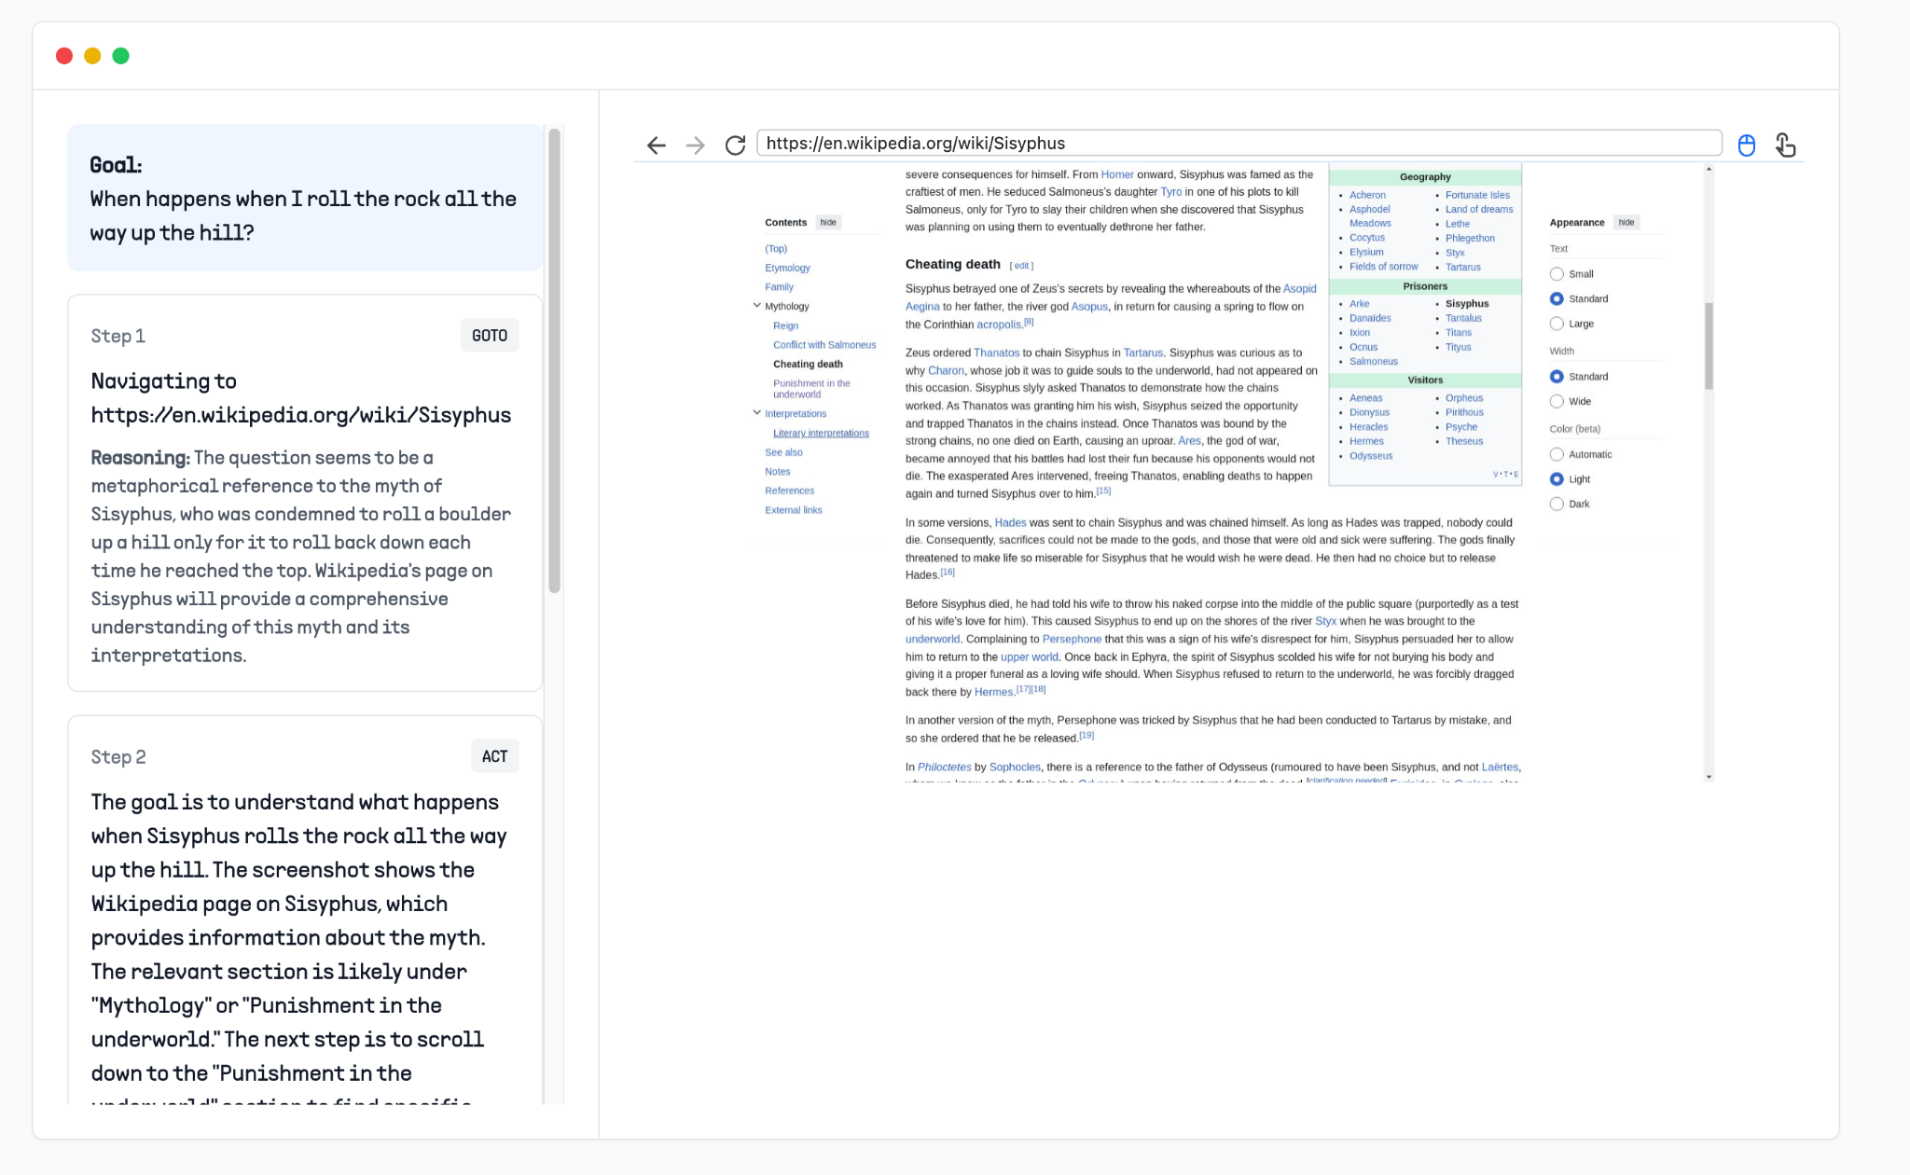1910x1175 pixels.
Task: Click the Goal question card
Action: coord(305,198)
